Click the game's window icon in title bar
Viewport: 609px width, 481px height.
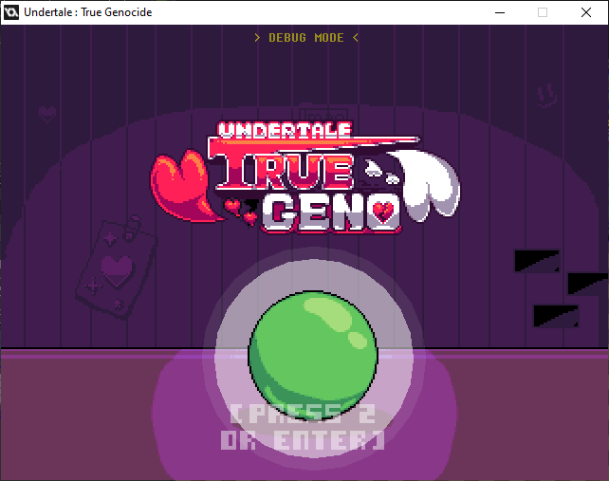coord(11,12)
